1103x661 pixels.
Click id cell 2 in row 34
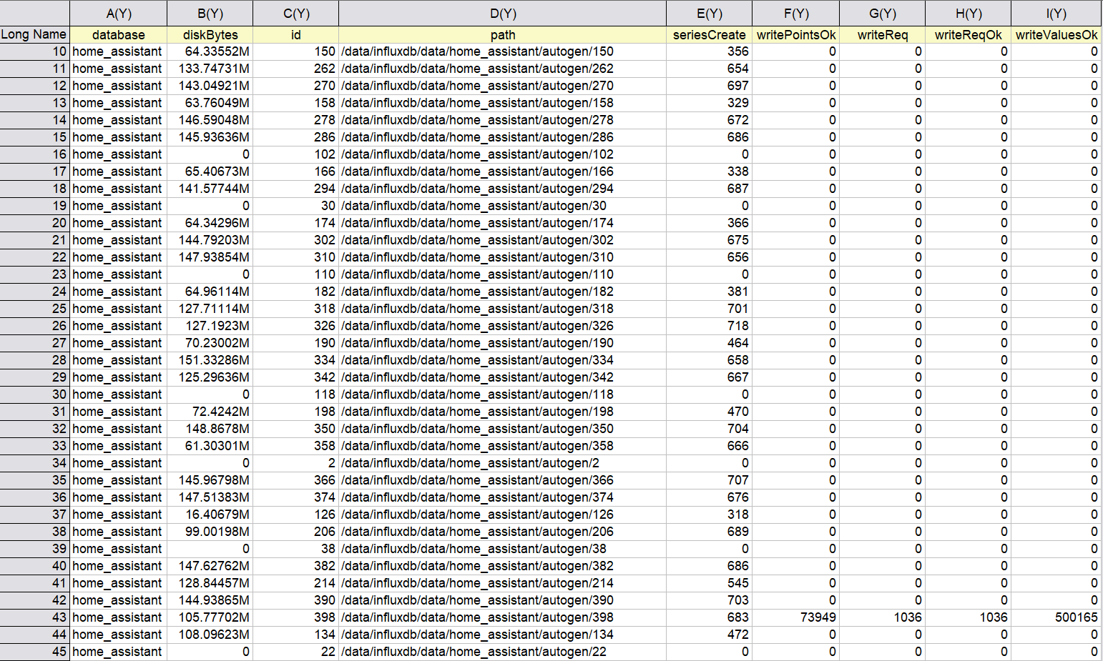click(x=295, y=463)
